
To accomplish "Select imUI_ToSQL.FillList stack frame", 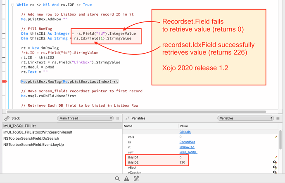I will (62, 126).
